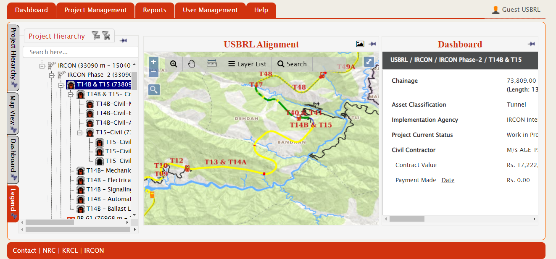Open the Reports menu
This screenshot has width=556, height=259.
coord(154,10)
